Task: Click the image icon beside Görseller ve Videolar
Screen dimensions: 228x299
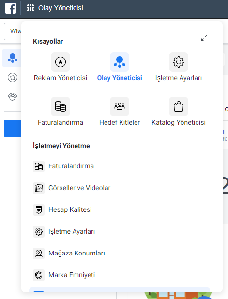Action: tap(39, 188)
